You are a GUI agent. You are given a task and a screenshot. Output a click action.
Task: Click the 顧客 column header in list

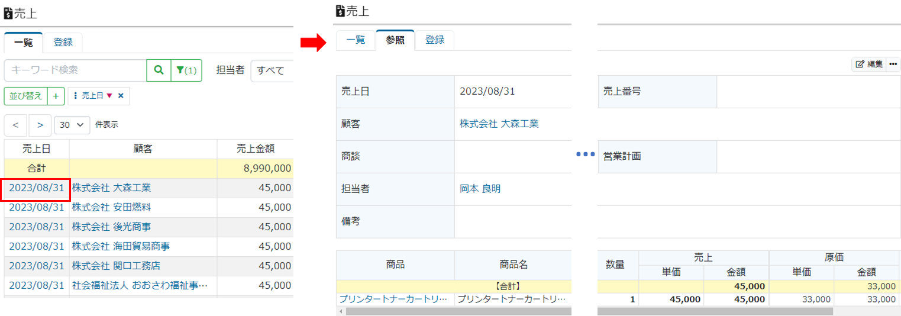click(x=143, y=149)
